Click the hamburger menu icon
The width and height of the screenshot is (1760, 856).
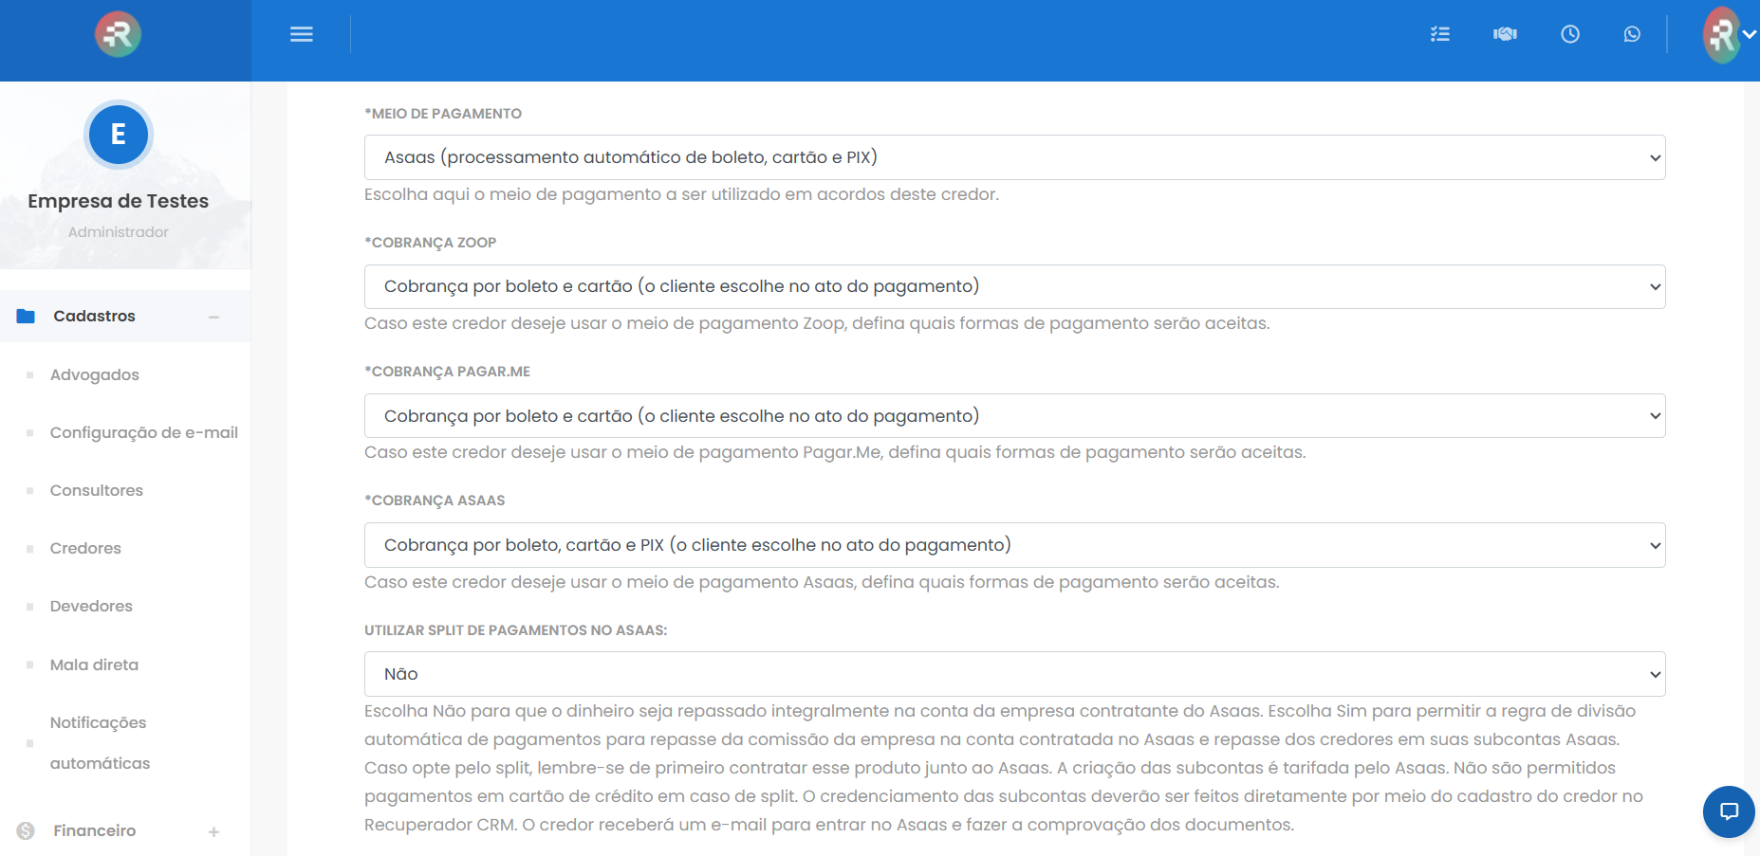[x=301, y=34]
